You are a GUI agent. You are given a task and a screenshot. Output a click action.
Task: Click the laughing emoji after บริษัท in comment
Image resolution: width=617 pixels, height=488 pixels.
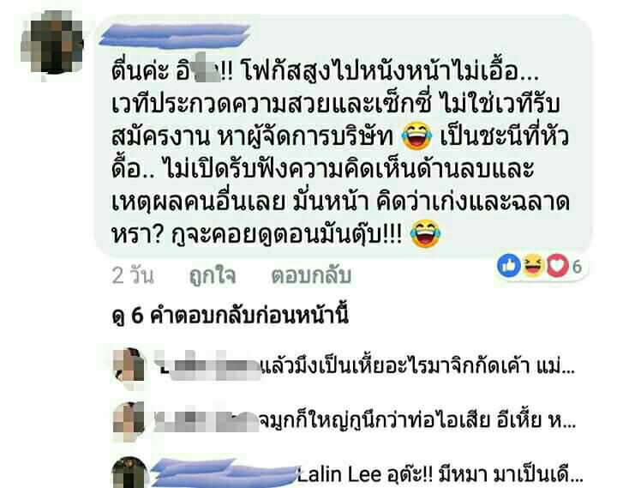click(416, 136)
